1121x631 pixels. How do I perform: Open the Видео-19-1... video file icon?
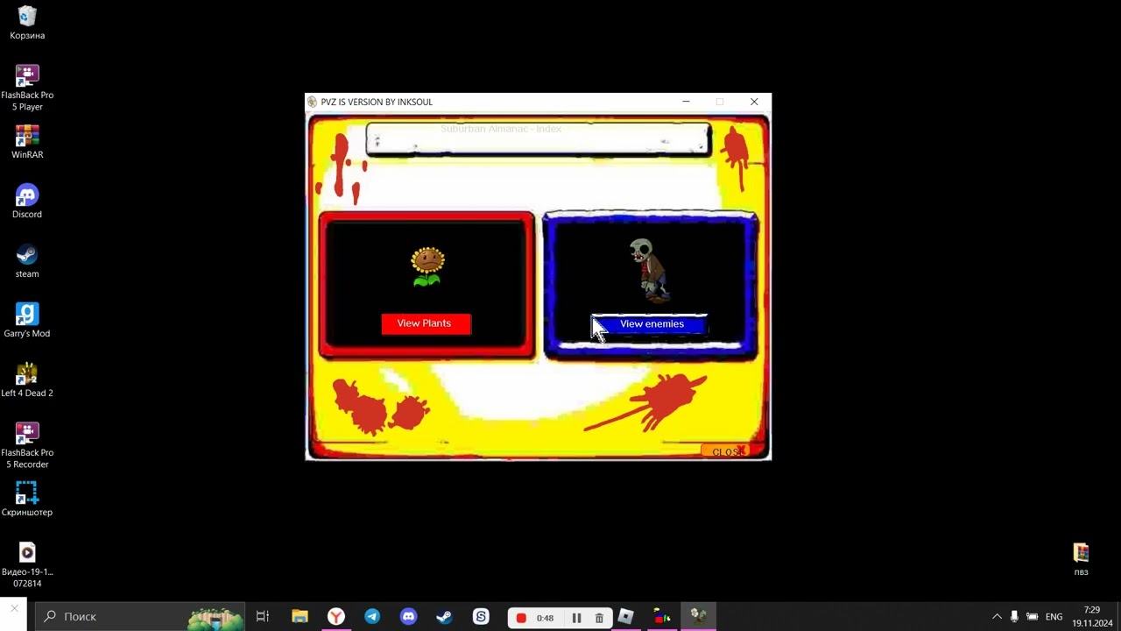(x=27, y=564)
